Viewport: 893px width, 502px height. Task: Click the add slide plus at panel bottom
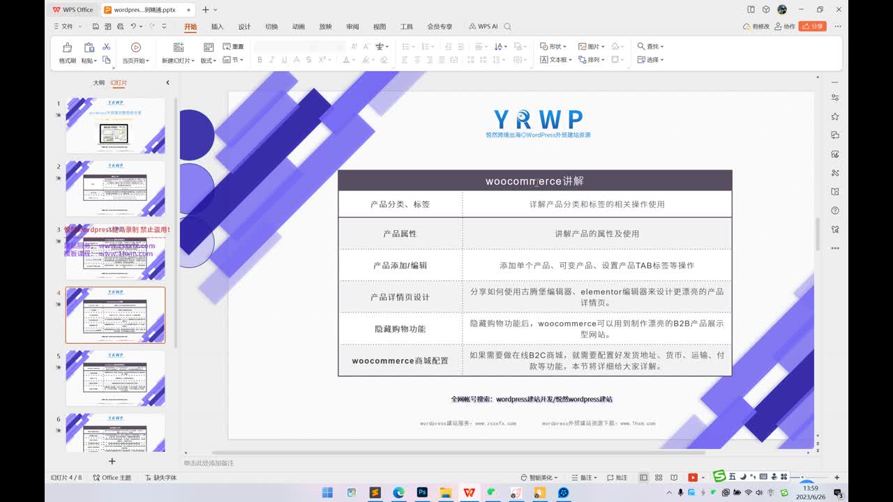click(112, 461)
